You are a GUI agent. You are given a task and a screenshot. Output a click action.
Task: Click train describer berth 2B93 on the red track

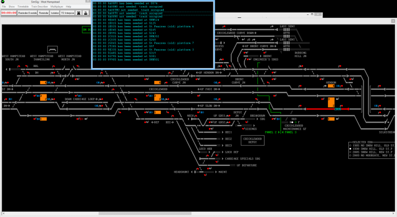click(337, 109)
